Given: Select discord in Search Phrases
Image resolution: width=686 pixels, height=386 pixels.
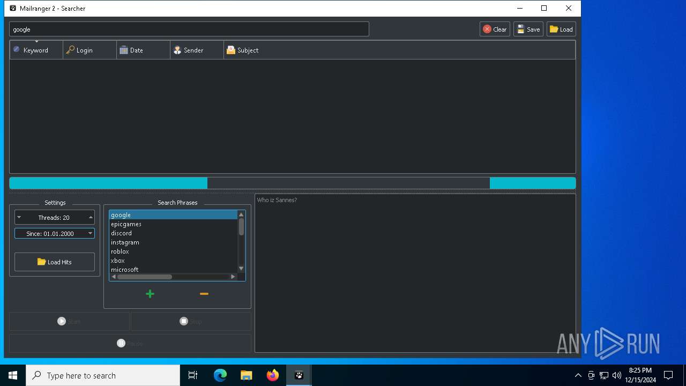Looking at the screenshot, I should (x=173, y=233).
